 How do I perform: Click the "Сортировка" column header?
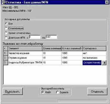point(95,49)
